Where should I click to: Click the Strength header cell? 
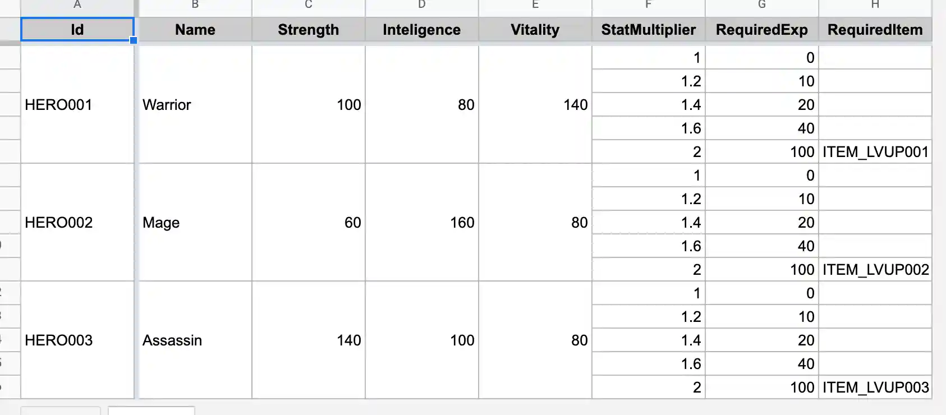308,30
